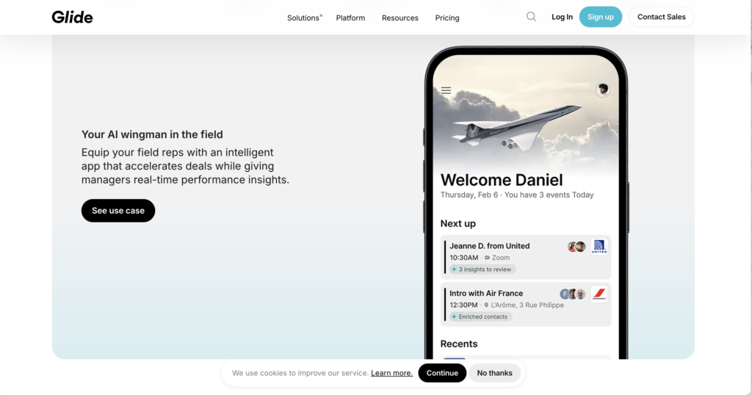Click the 3 insights to review badge

coord(482,269)
